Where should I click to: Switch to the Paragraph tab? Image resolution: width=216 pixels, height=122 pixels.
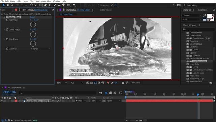coord(202,10)
